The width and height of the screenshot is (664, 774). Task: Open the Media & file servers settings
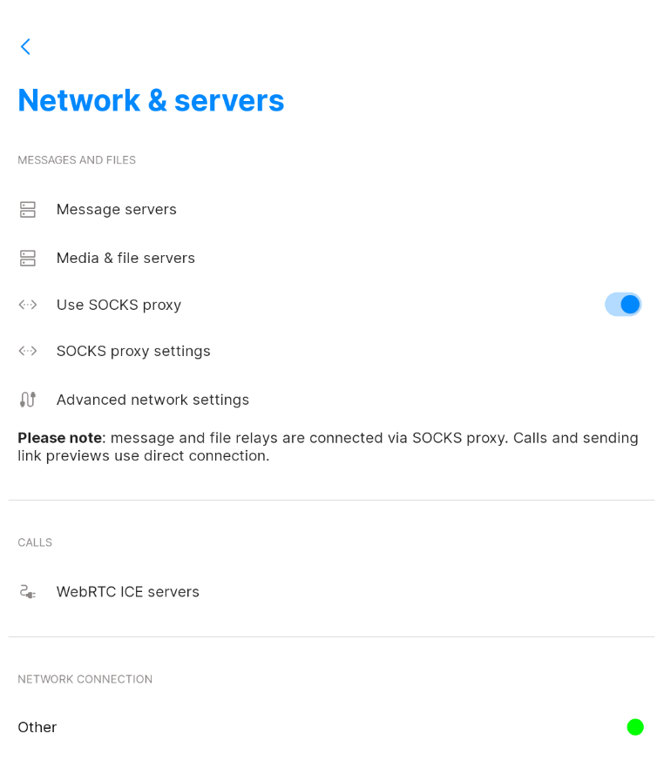tap(125, 258)
